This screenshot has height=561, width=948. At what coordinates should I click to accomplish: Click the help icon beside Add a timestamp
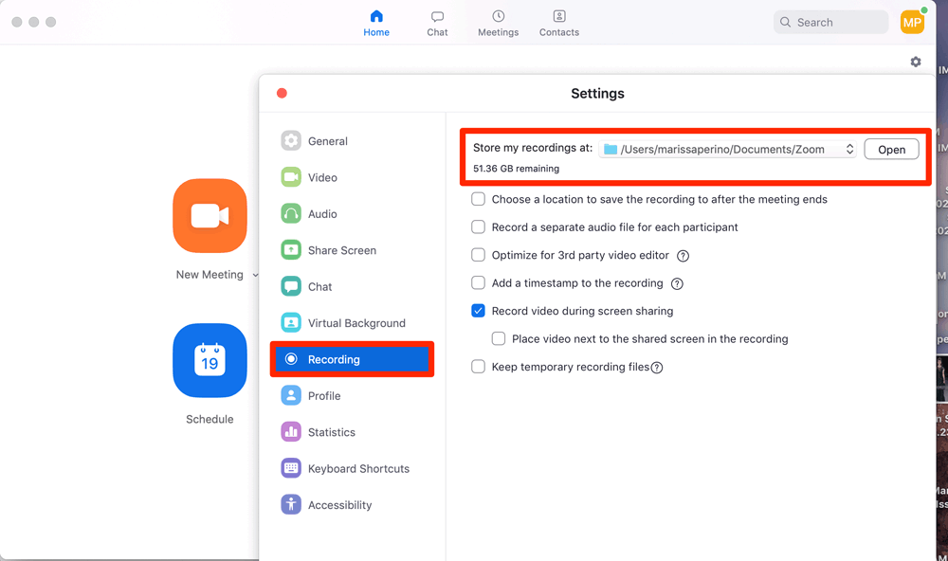(x=677, y=283)
